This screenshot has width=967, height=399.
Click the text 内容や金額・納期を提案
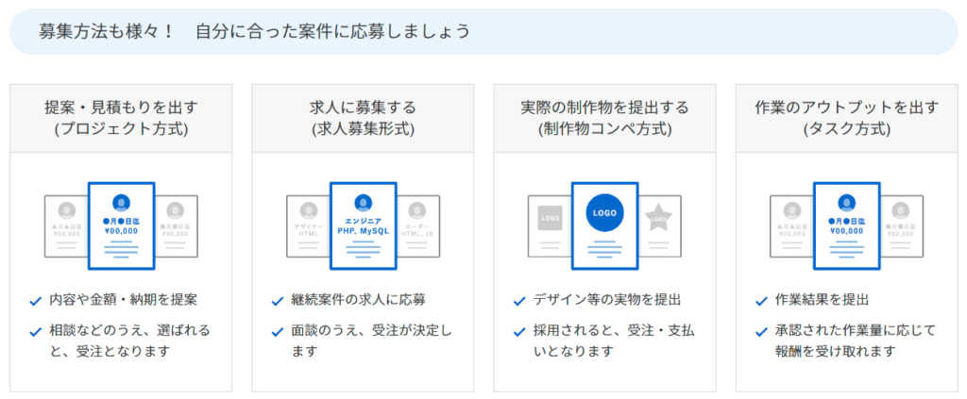[x=124, y=301]
